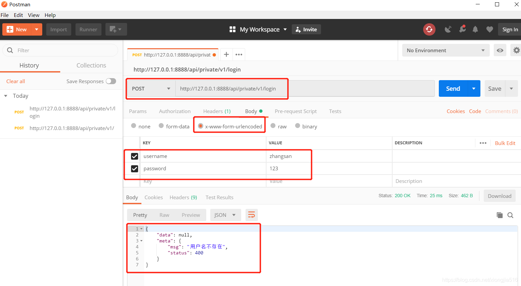Click the request URL input field
The image size is (521, 286).
305,88
